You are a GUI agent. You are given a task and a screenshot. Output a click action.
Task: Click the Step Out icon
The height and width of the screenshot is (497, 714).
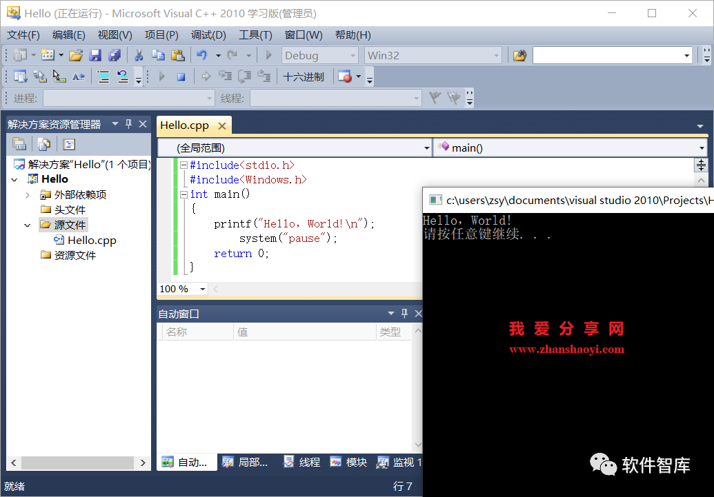264,77
